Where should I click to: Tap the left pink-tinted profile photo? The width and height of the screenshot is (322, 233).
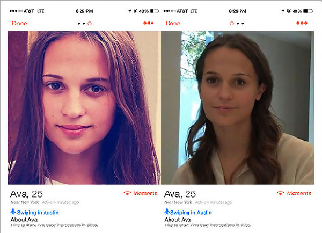[x=84, y=108]
